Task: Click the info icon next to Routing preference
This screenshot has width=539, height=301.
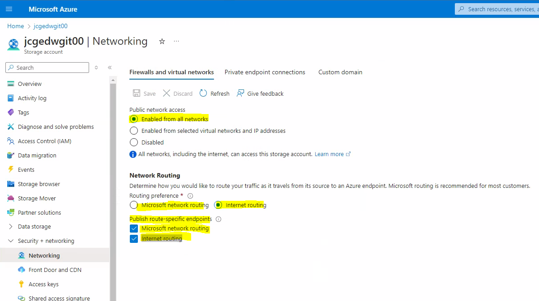Action: click(x=190, y=196)
